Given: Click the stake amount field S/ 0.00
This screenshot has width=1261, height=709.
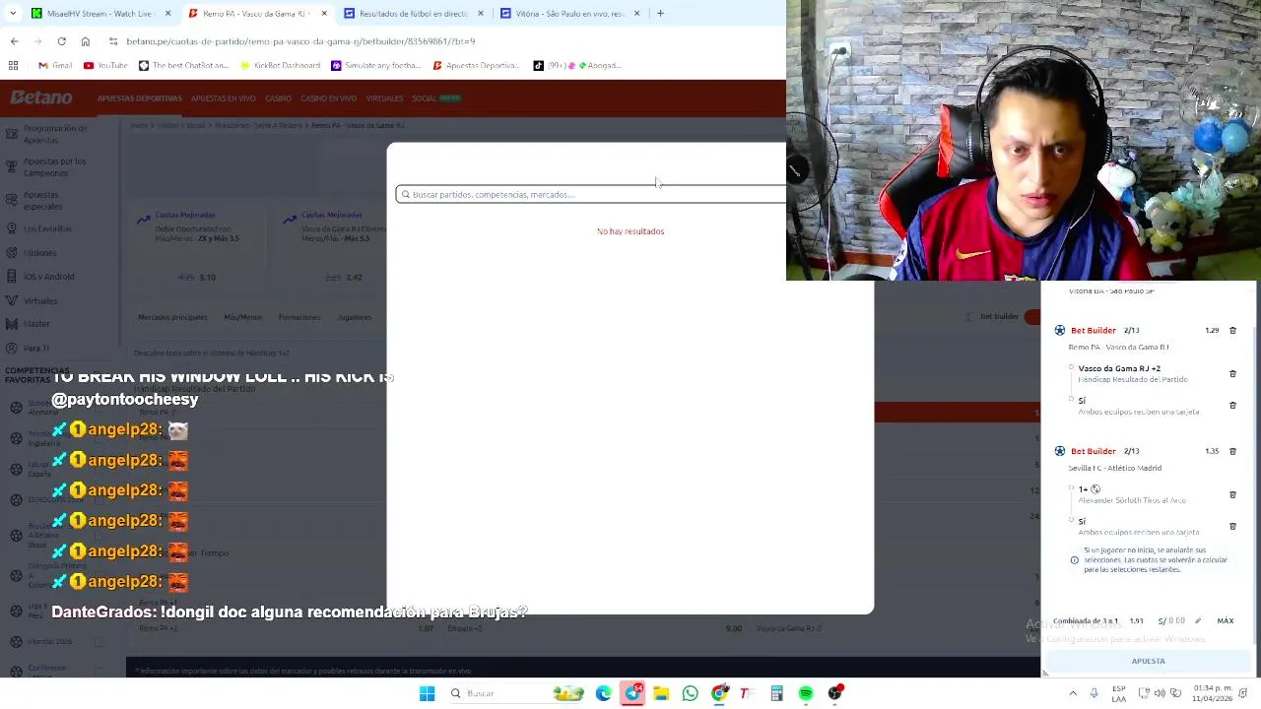Looking at the screenshot, I should (1171, 621).
